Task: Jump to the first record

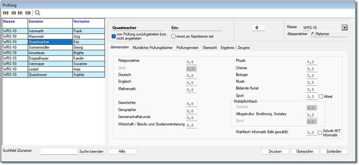Action: pyautogui.click(x=6, y=13)
